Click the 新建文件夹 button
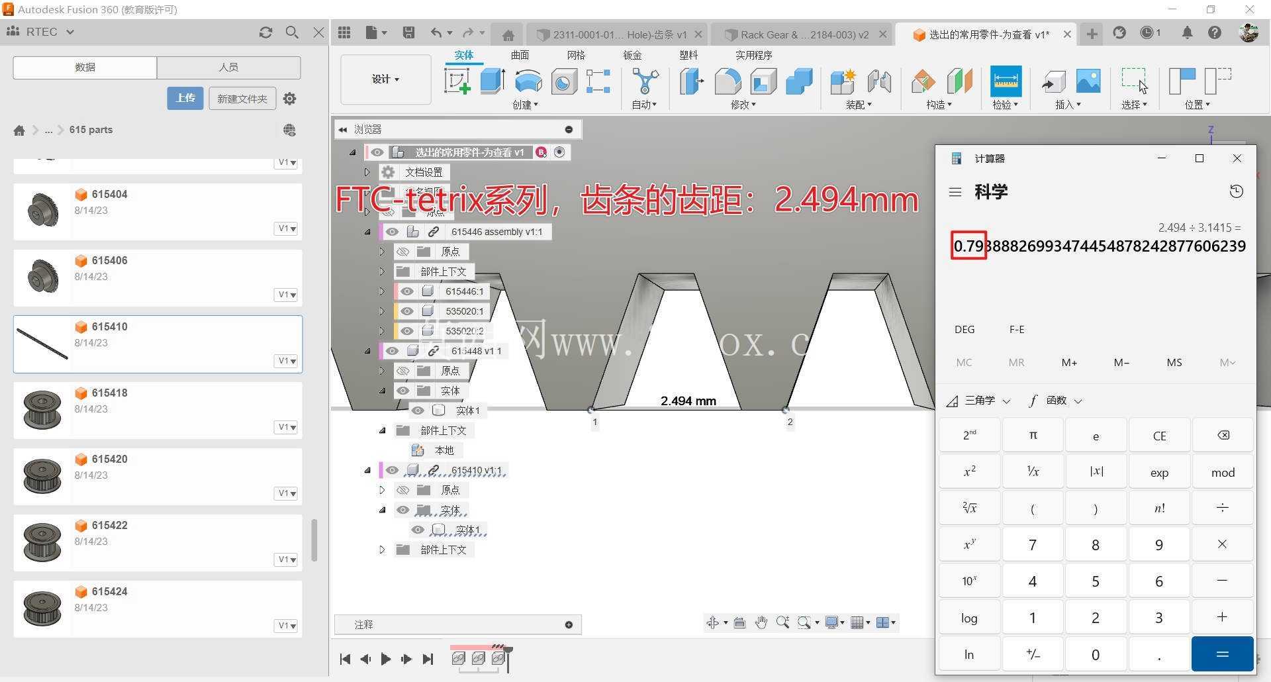This screenshot has height=682, width=1271. pyautogui.click(x=242, y=98)
